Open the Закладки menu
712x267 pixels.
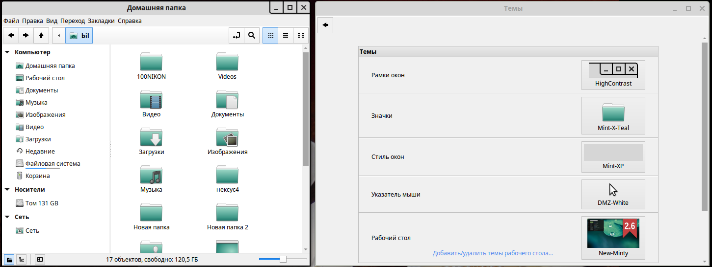tap(101, 21)
